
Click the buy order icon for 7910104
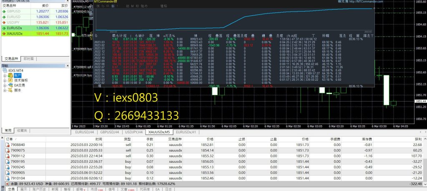tap(8, 177)
